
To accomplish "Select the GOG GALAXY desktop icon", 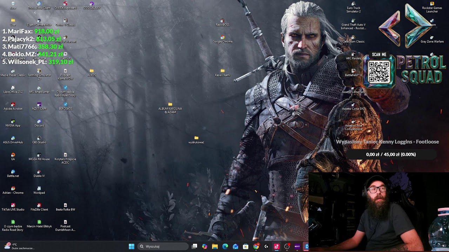I will [92, 5].
